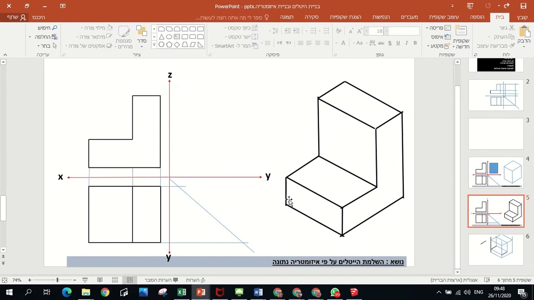The image size is (534, 300).
Task: Switch to Transitions (מעברים) tab
Action: pyautogui.click(x=409, y=17)
